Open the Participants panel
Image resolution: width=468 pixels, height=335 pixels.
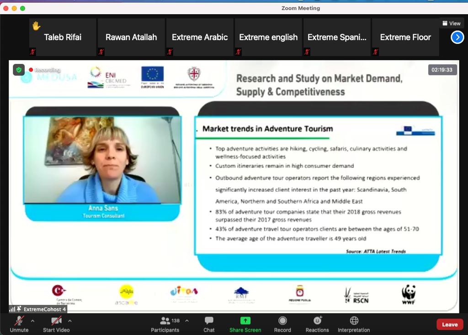pos(165,321)
